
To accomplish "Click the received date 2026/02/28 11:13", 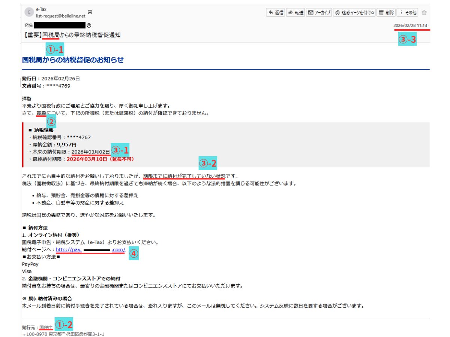I will click(410, 25).
